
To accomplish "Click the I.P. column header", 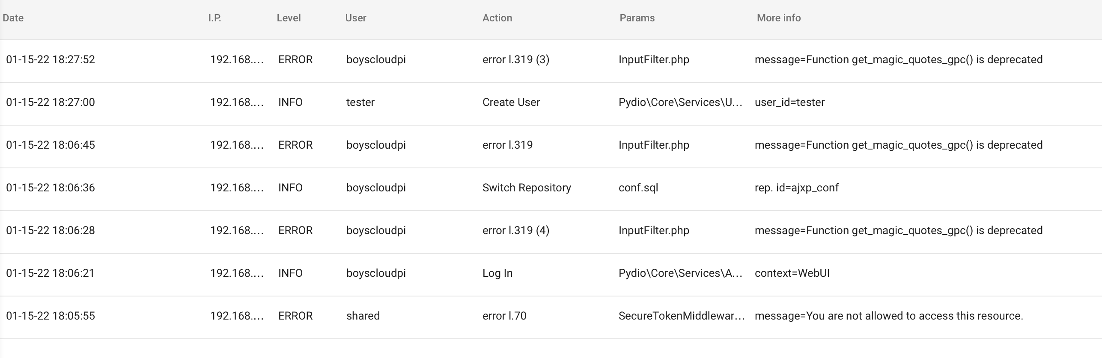I will click(x=214, y=18).
